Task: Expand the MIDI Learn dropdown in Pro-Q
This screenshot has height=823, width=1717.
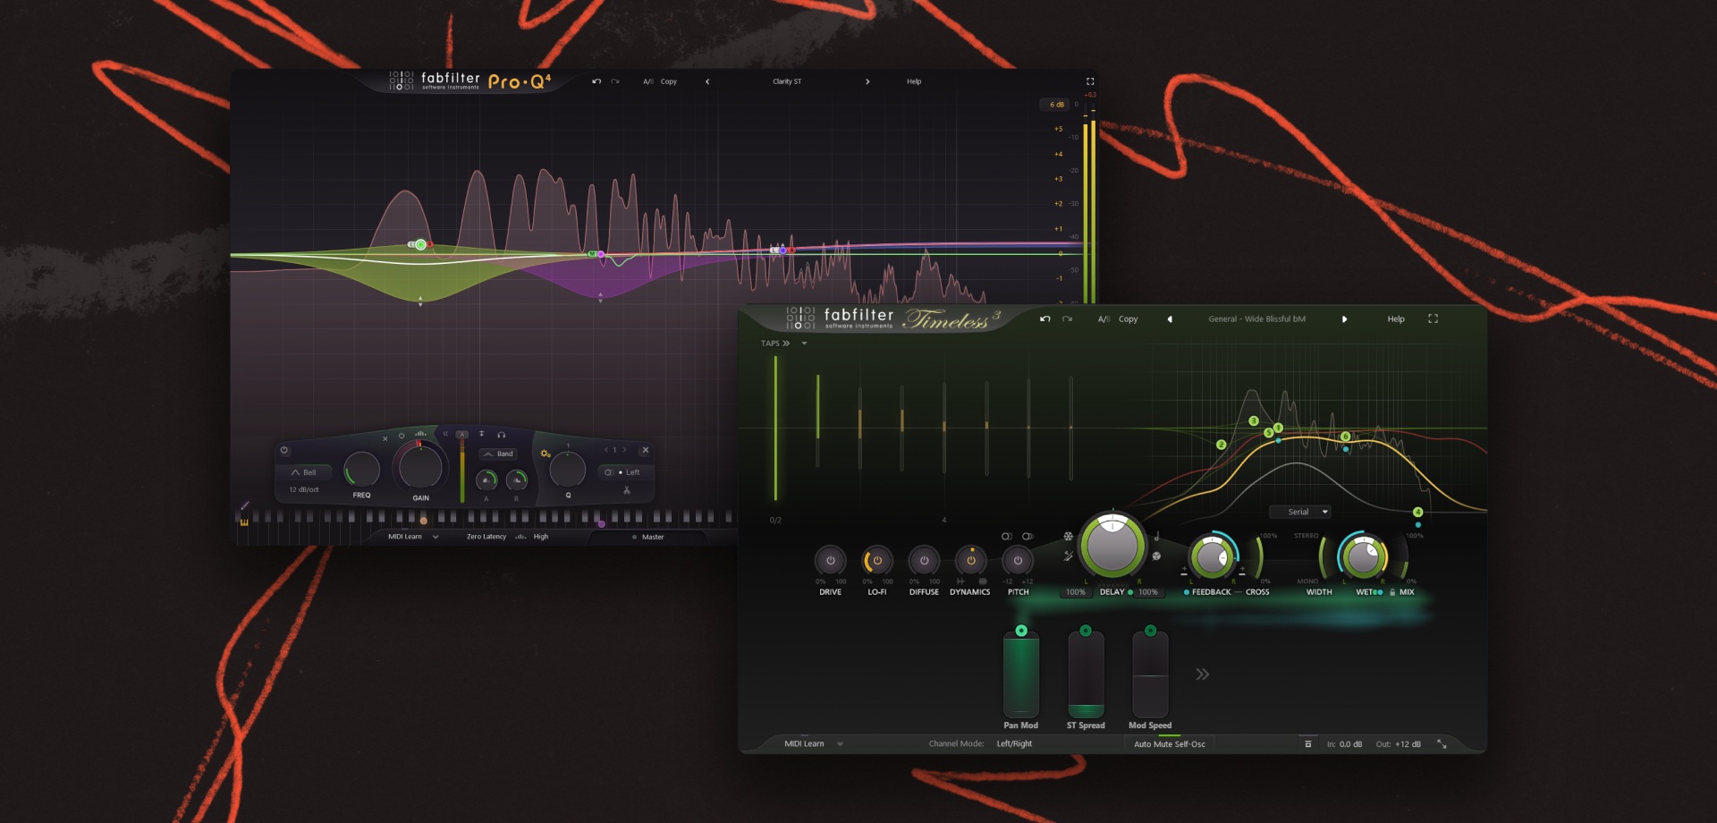Action: coord(436,537)
